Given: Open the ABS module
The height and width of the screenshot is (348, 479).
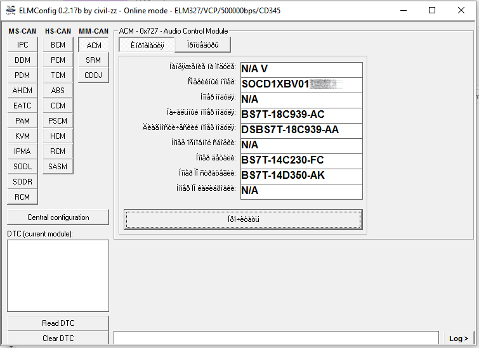Looking at the screenshot, I should pyautogui.click(x=58, y=91).
